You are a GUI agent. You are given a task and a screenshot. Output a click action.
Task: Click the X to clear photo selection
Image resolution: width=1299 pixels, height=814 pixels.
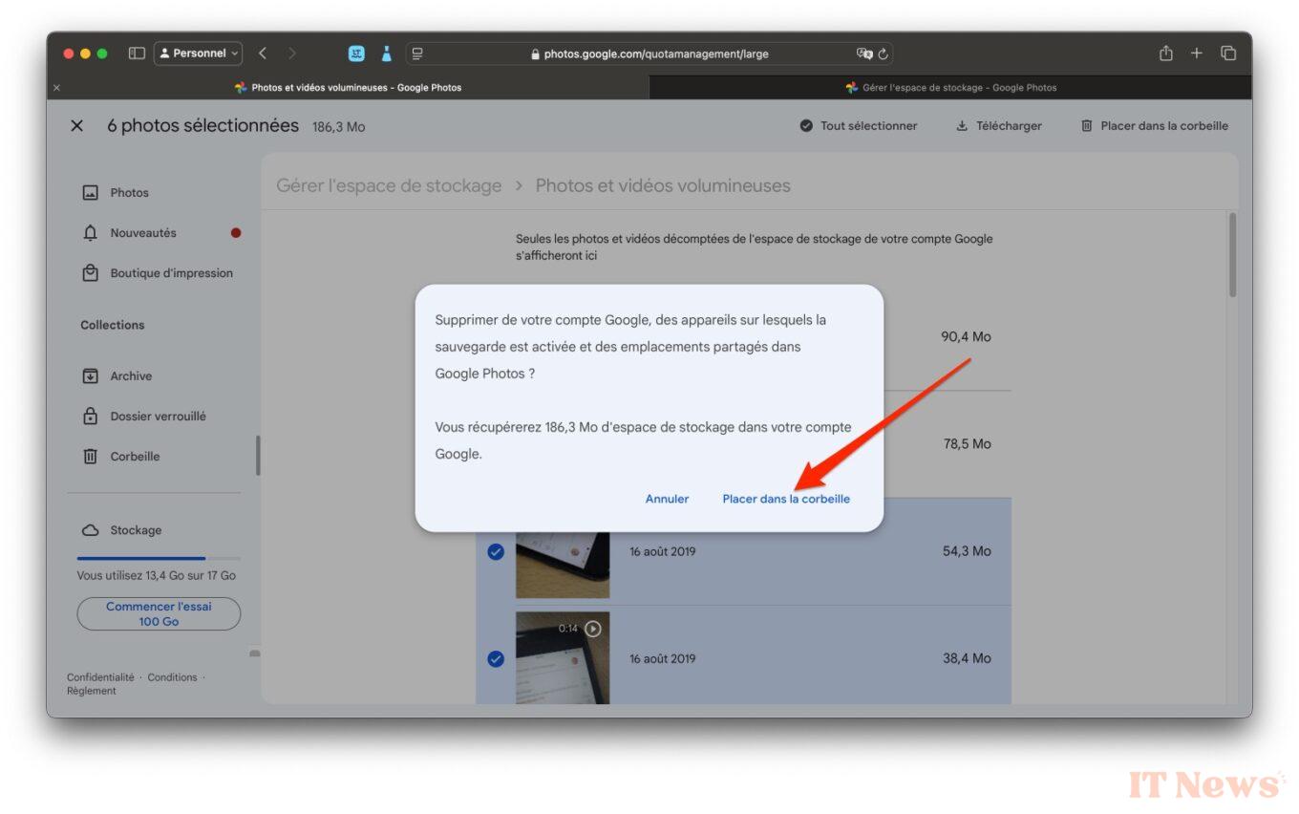pyautogui.click(x=77, y=126)
